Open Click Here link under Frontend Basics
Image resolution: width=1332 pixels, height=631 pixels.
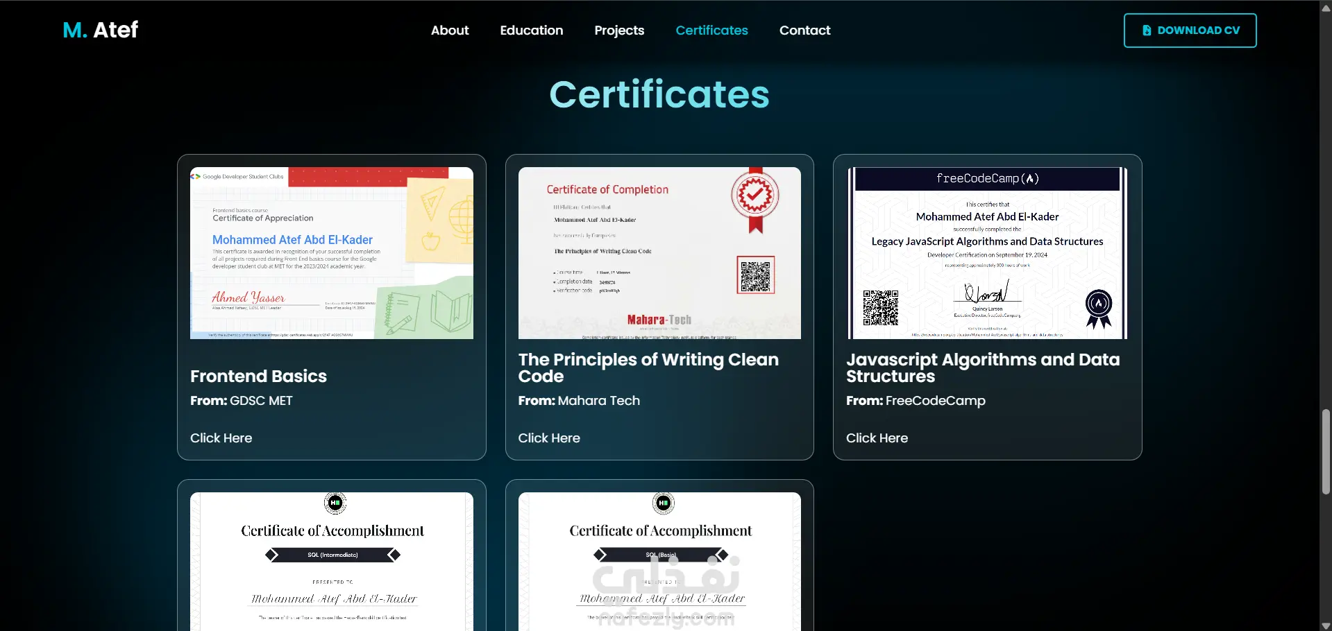point(221,438)
